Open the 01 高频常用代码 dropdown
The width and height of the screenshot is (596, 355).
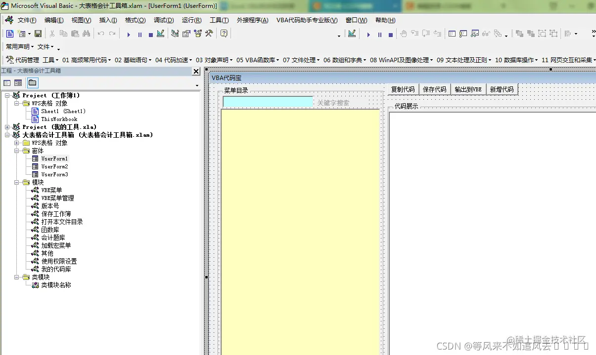(x=87, y=60)
